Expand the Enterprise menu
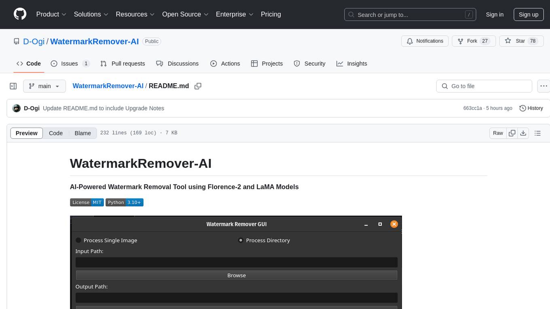Viewport: 550px width, 309px height. coord(235,14)
